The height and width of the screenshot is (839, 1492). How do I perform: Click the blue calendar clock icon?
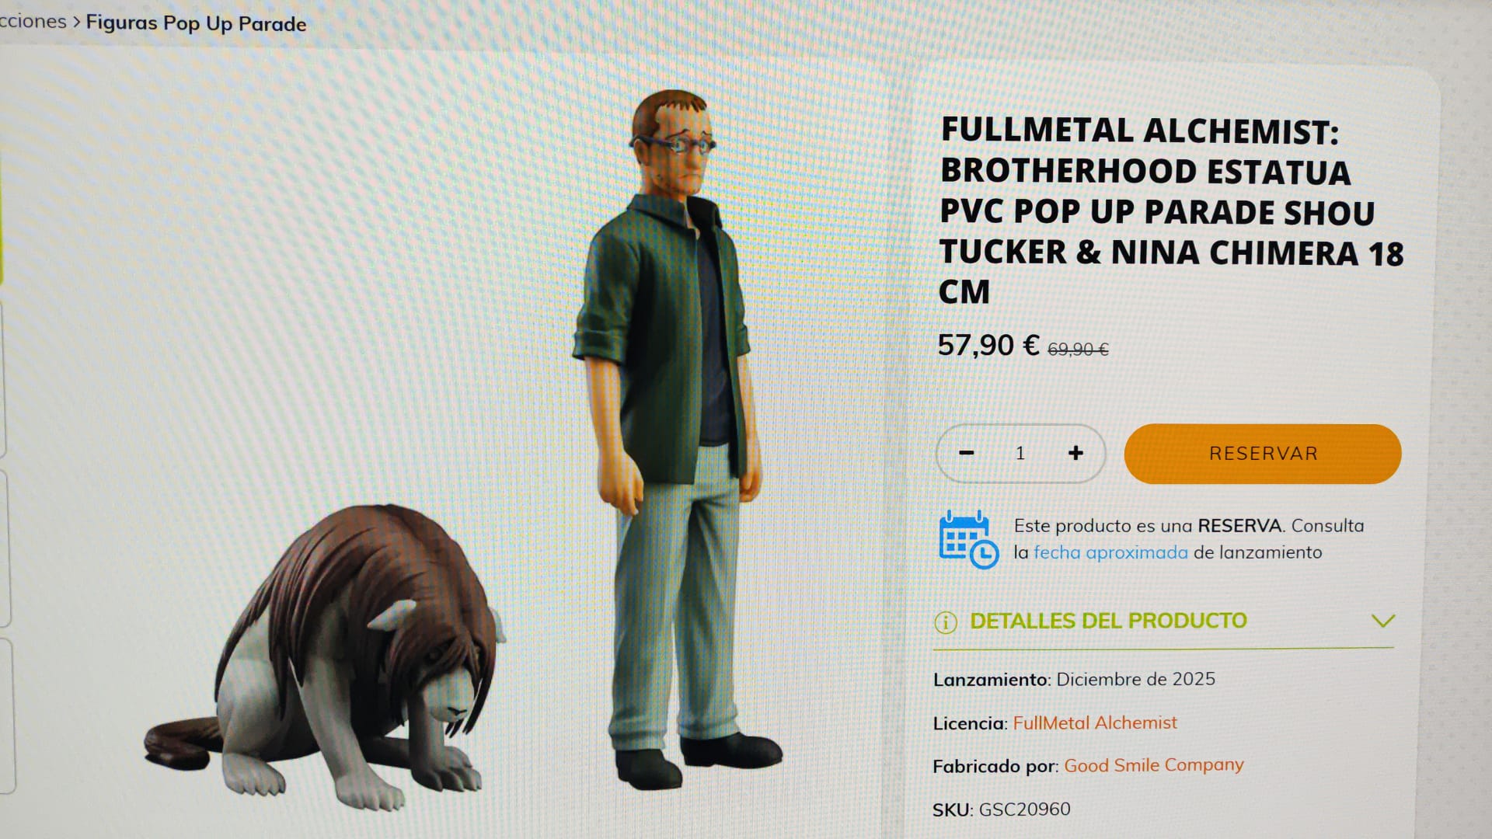pos(968,539)
